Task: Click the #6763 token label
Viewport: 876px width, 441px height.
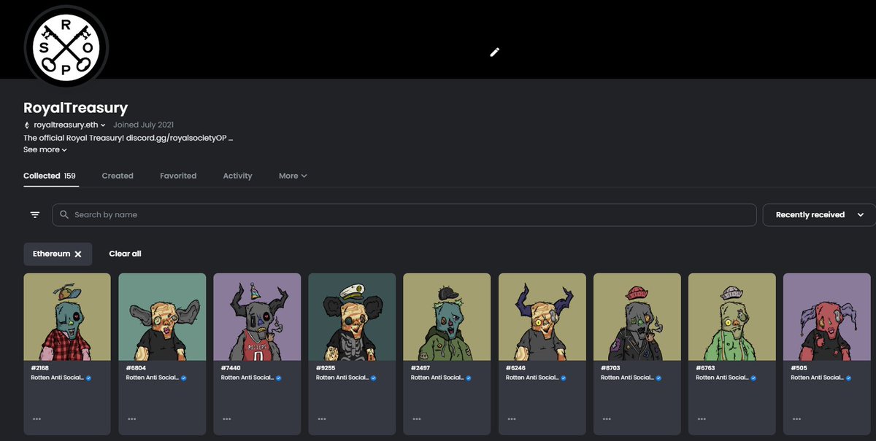Action: pos(705,368)
